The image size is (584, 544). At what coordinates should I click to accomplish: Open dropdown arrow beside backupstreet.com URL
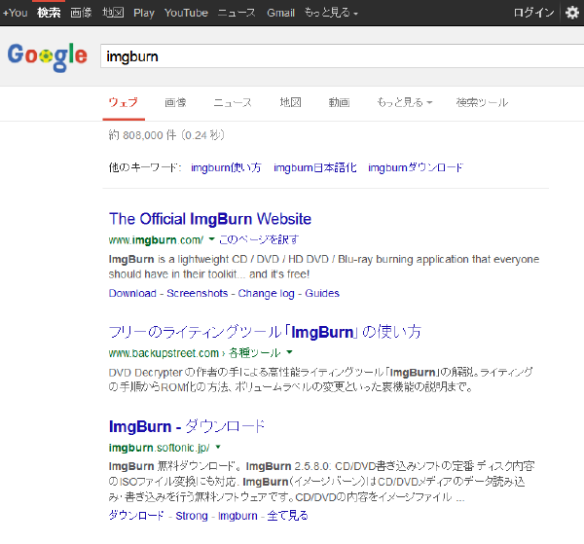289,352
